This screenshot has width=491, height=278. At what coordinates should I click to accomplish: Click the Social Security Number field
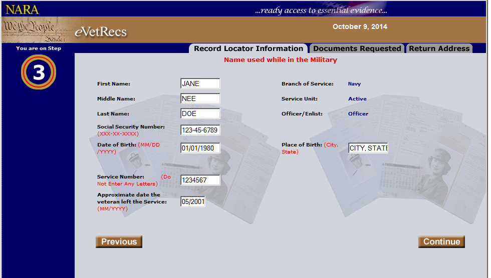(200, 130)
